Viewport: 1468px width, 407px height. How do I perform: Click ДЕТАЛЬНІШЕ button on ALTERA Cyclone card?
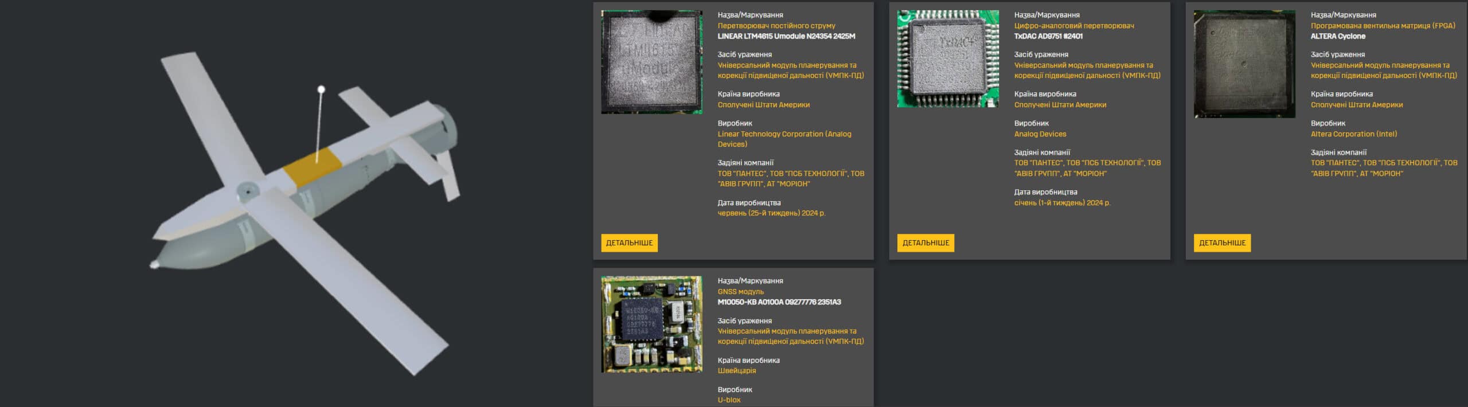1222,242
